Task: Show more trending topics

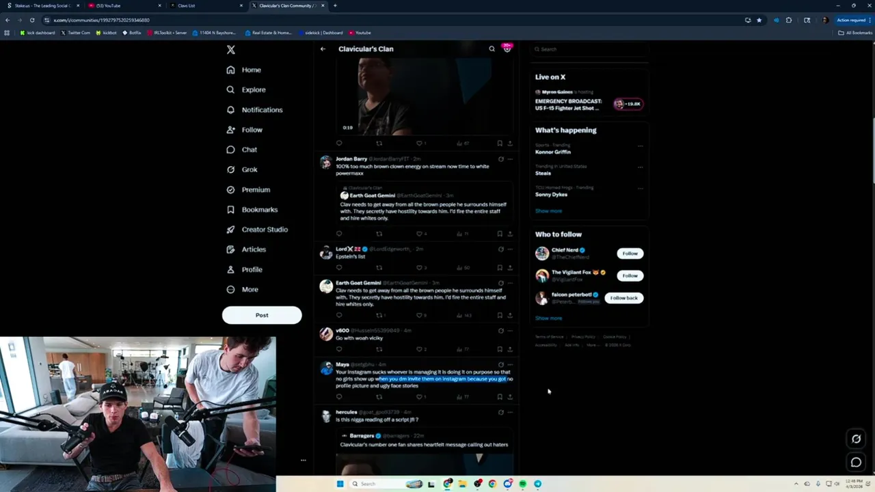Action: [548, 211]
